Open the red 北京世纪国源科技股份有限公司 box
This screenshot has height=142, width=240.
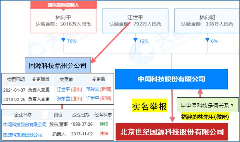[172, 132]
